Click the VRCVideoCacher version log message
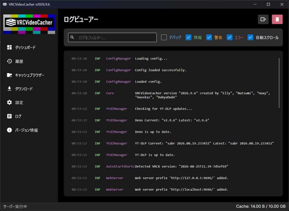289x211 pixels. pos(202,95)
